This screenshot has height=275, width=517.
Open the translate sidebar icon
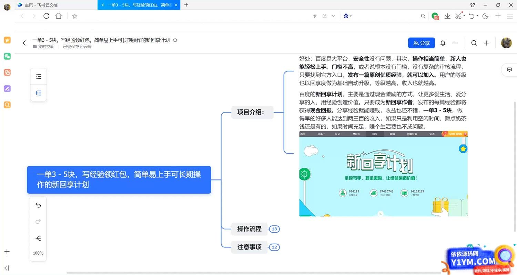pos(7,72)
